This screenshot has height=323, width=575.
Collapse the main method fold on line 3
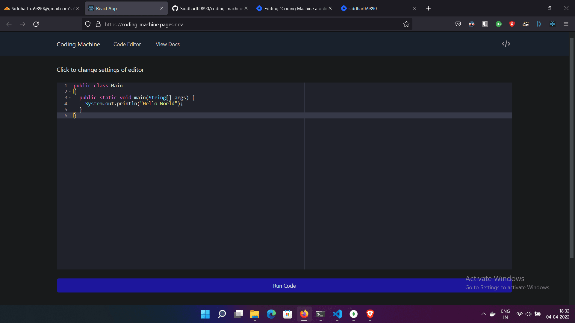pyautogui.click(x=70, y=98)
